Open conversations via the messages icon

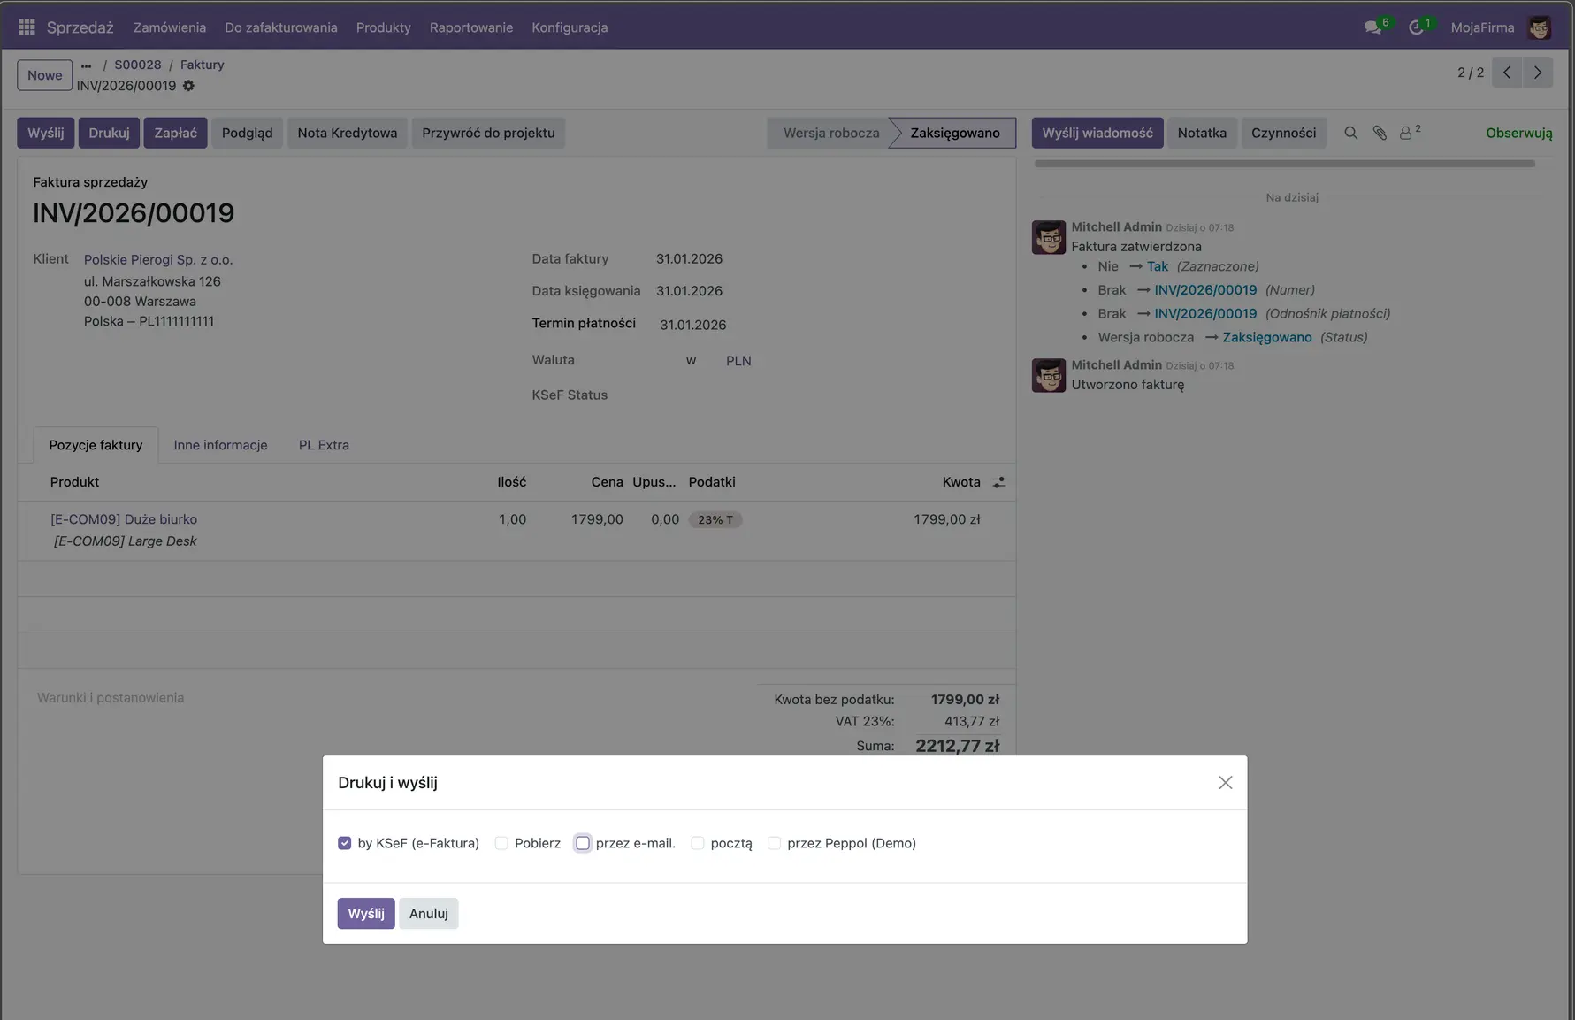pyautogui.click(x=1373, y=27)
